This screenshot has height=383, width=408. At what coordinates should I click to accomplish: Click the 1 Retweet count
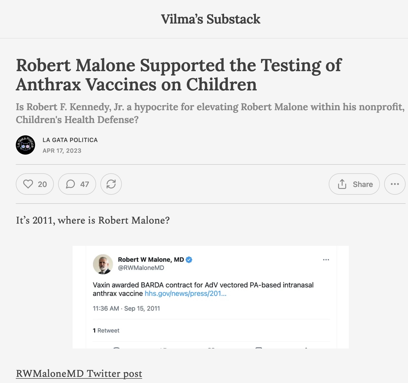(106, 331)
